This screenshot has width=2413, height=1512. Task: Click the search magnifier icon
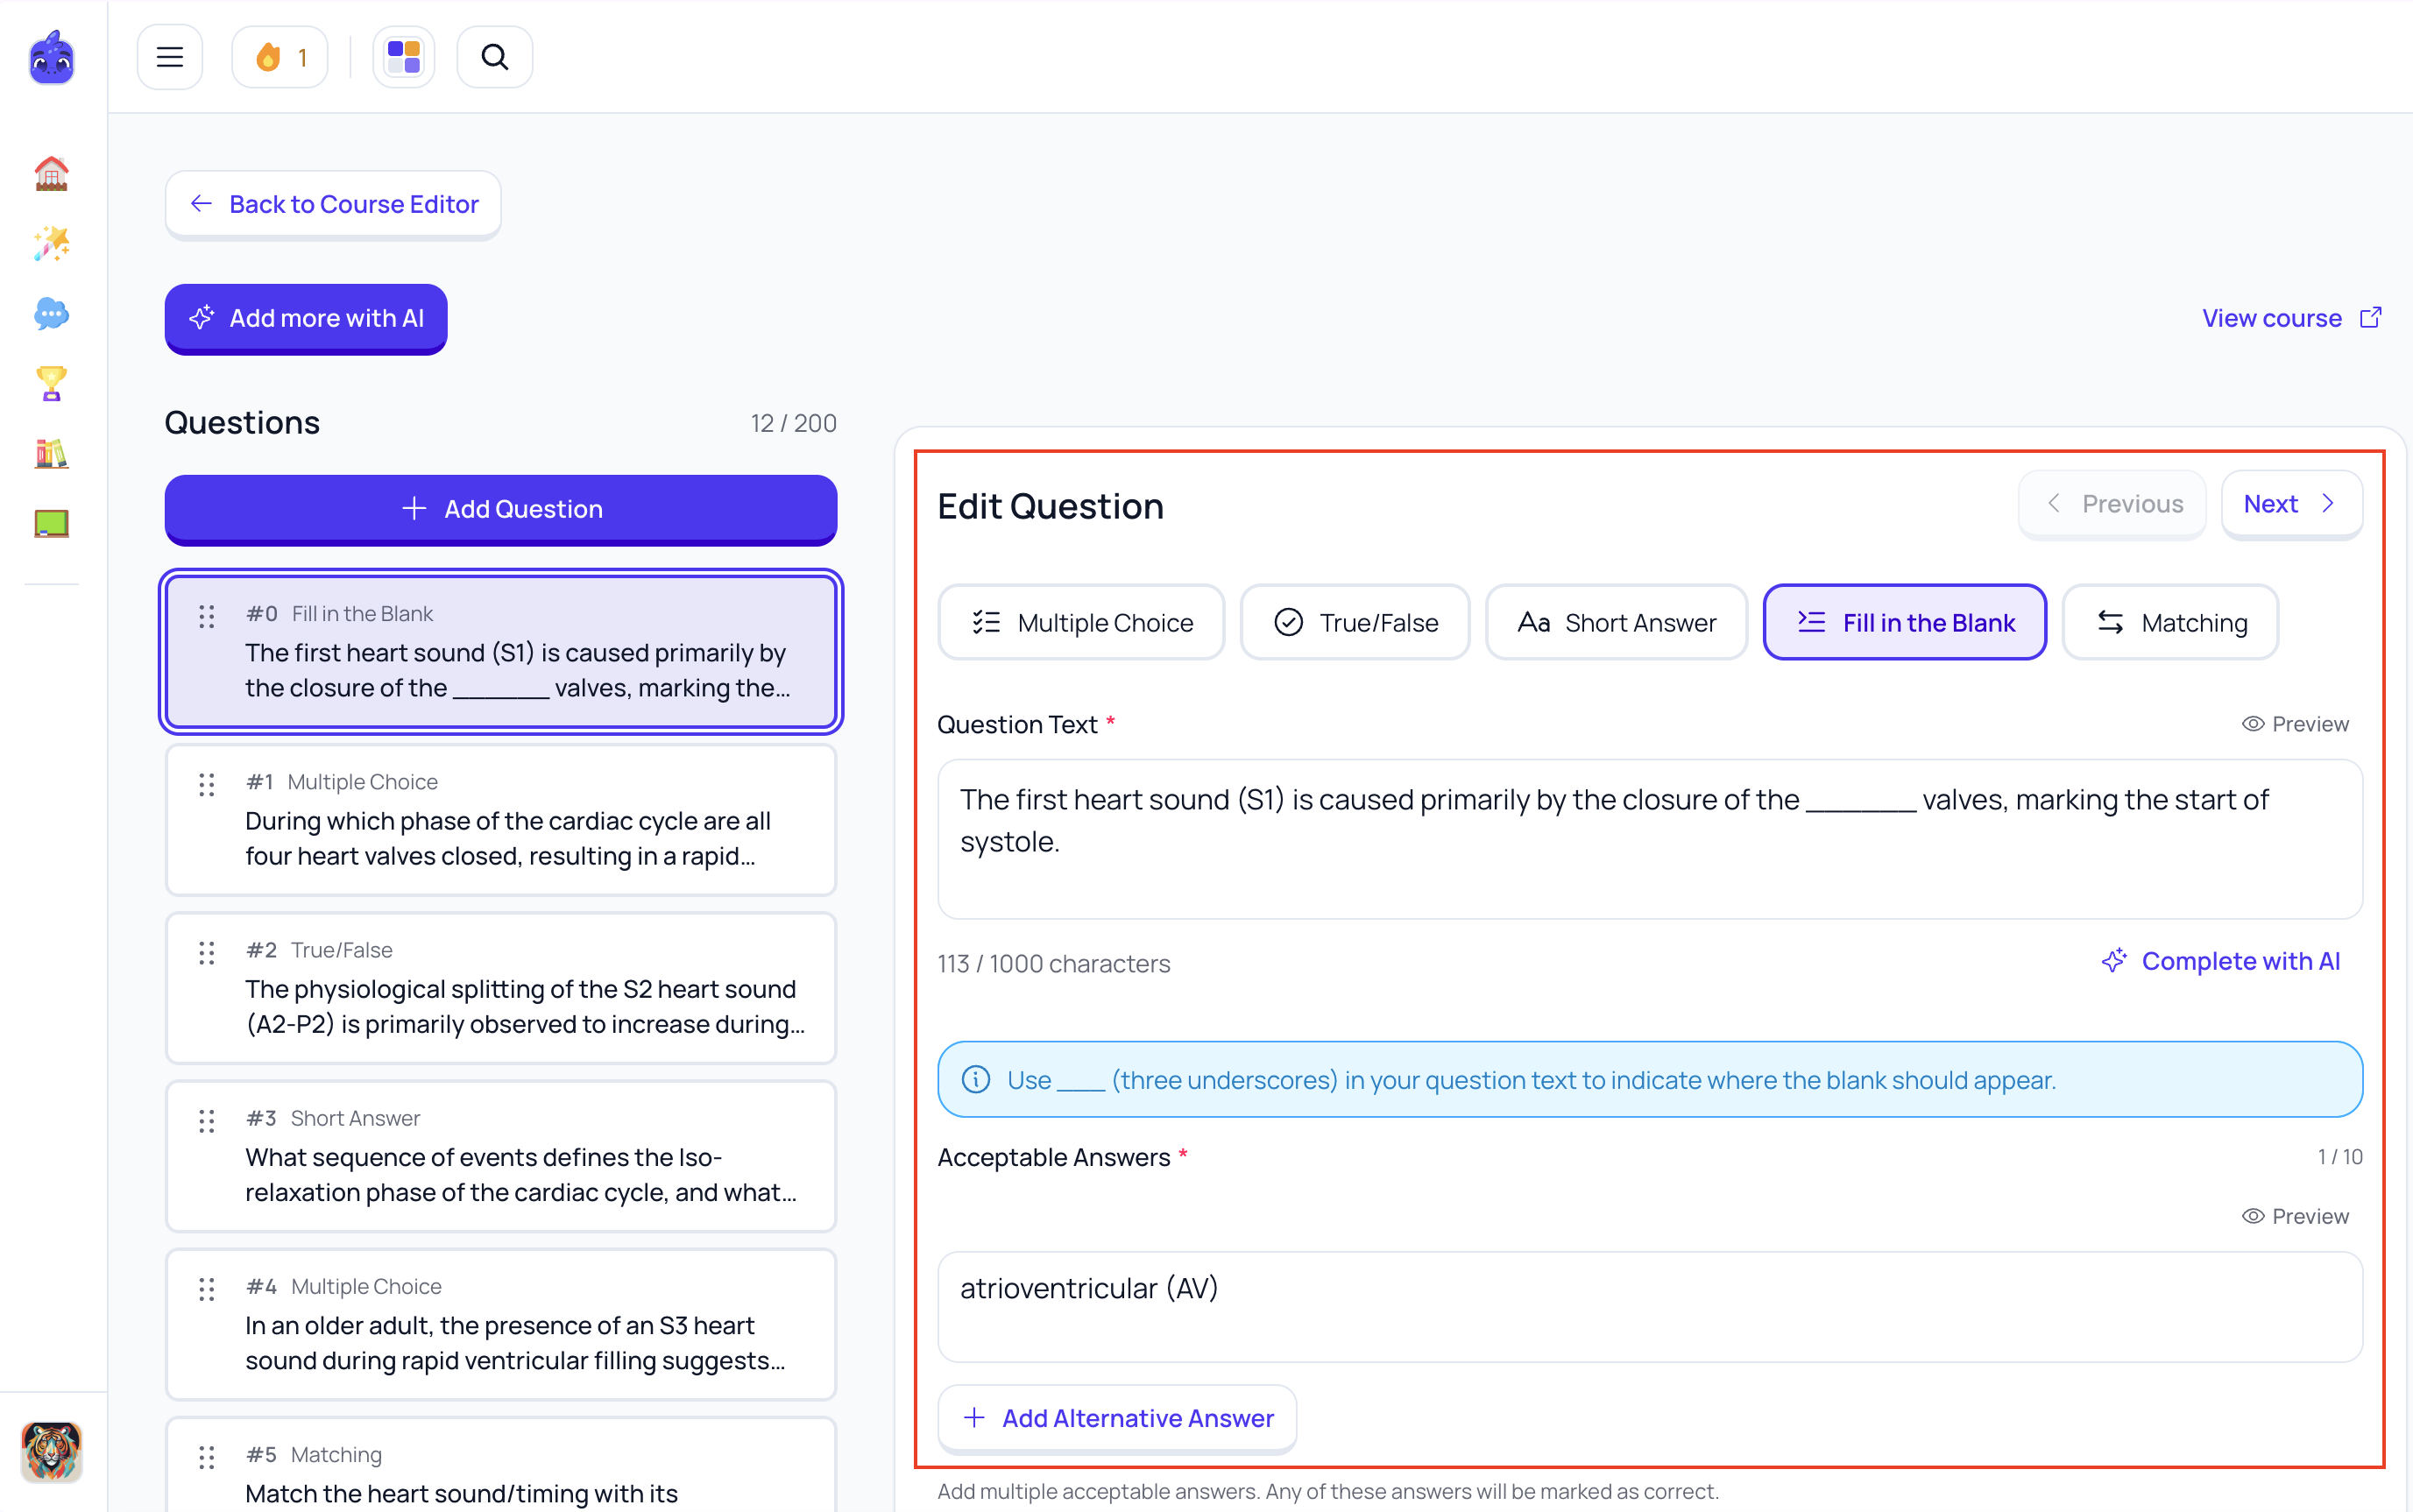point(495,57)
